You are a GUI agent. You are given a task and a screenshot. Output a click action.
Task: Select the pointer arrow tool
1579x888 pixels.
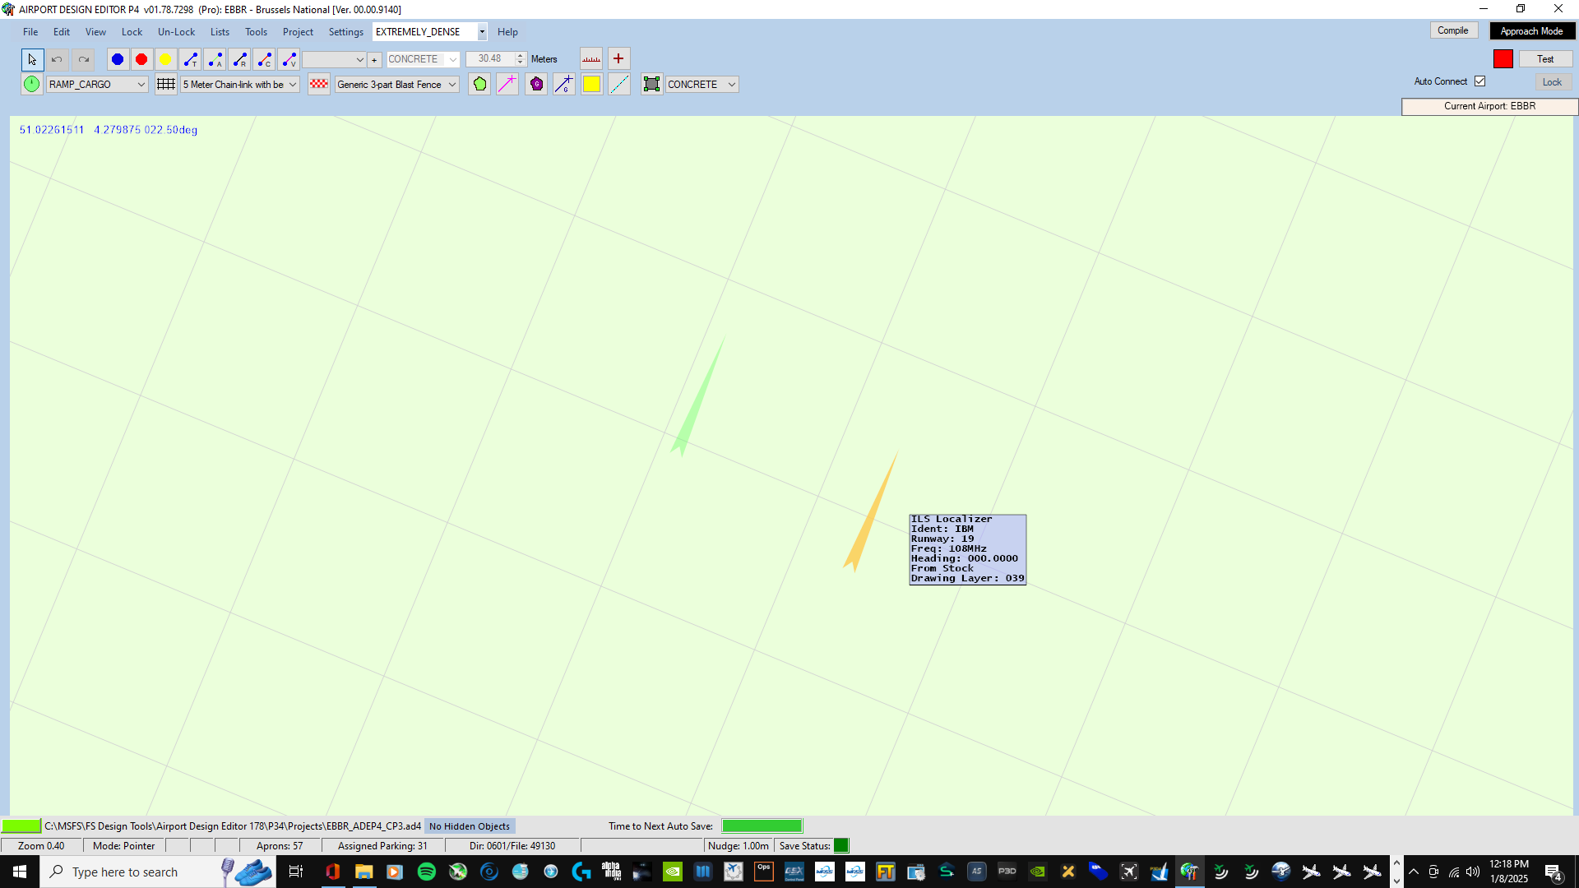coord(32,59)
